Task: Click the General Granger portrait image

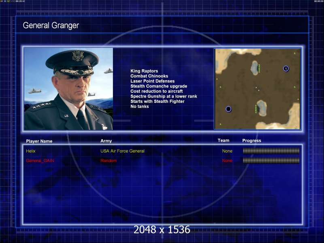Action: coord(68,89)
